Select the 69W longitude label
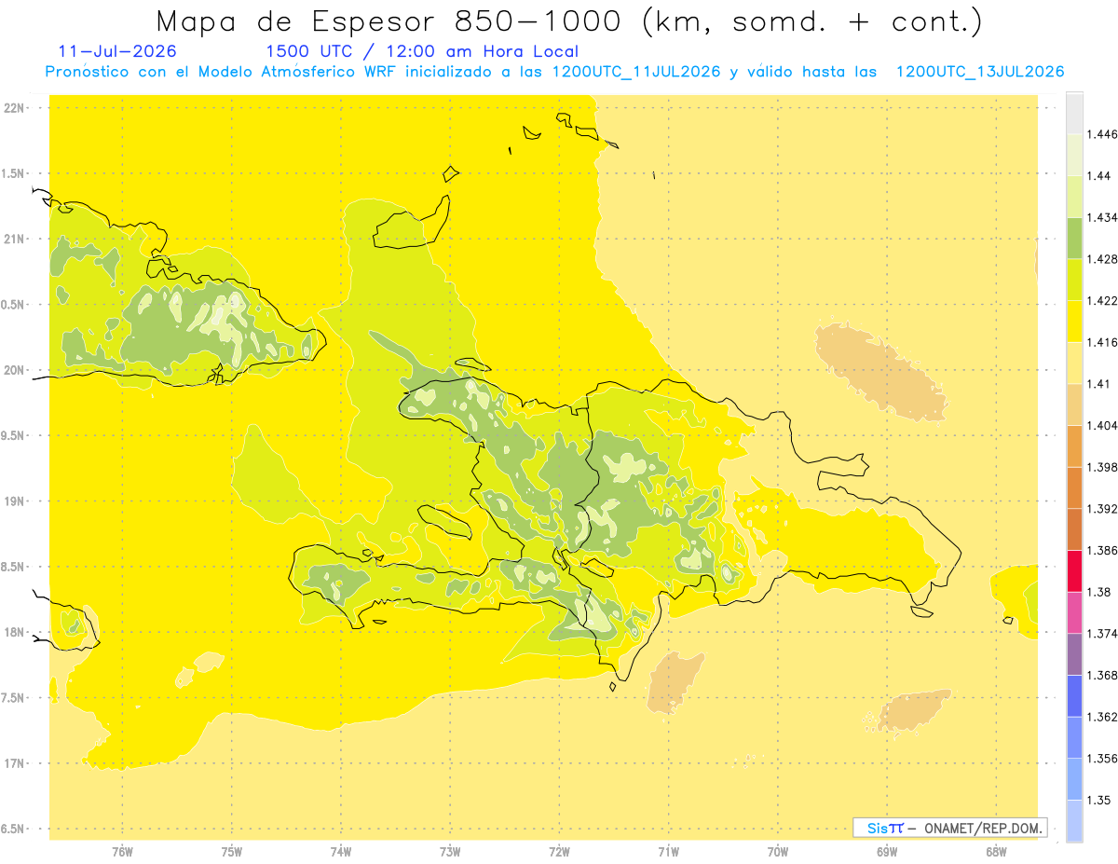This screenshot has height=864, width=1118. [887, 852]
